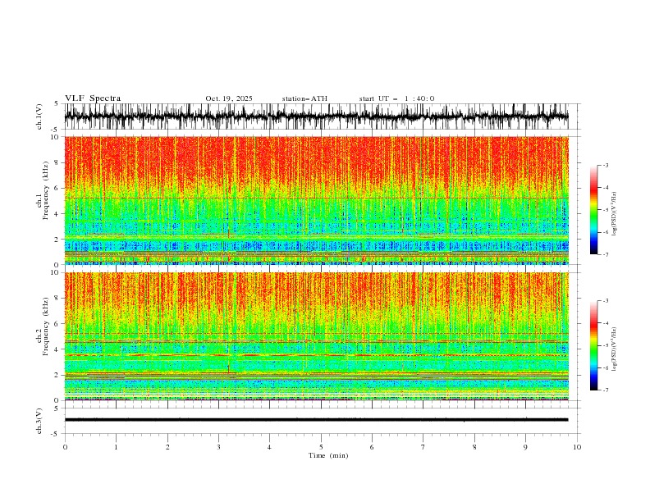The image size is (650, 502).
Task: Click time axis tick label "8"
Action: [x=474, y=447]
